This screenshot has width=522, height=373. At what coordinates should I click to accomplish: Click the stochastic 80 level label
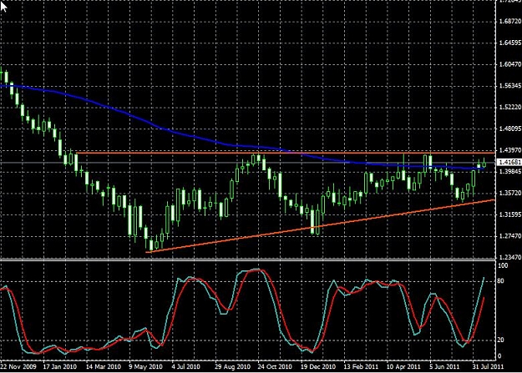coord(500,281)
